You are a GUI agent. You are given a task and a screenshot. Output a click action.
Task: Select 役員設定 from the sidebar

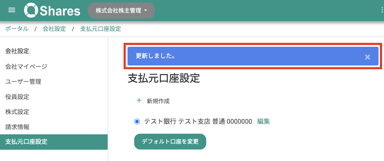click(17, 97)
